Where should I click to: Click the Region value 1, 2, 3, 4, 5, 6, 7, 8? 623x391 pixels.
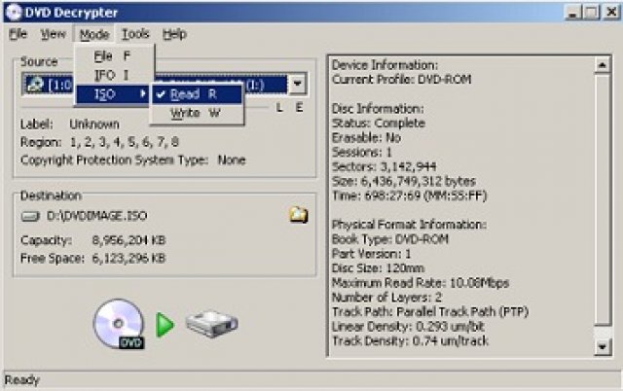pyautogui.click(x=125, y=142)
